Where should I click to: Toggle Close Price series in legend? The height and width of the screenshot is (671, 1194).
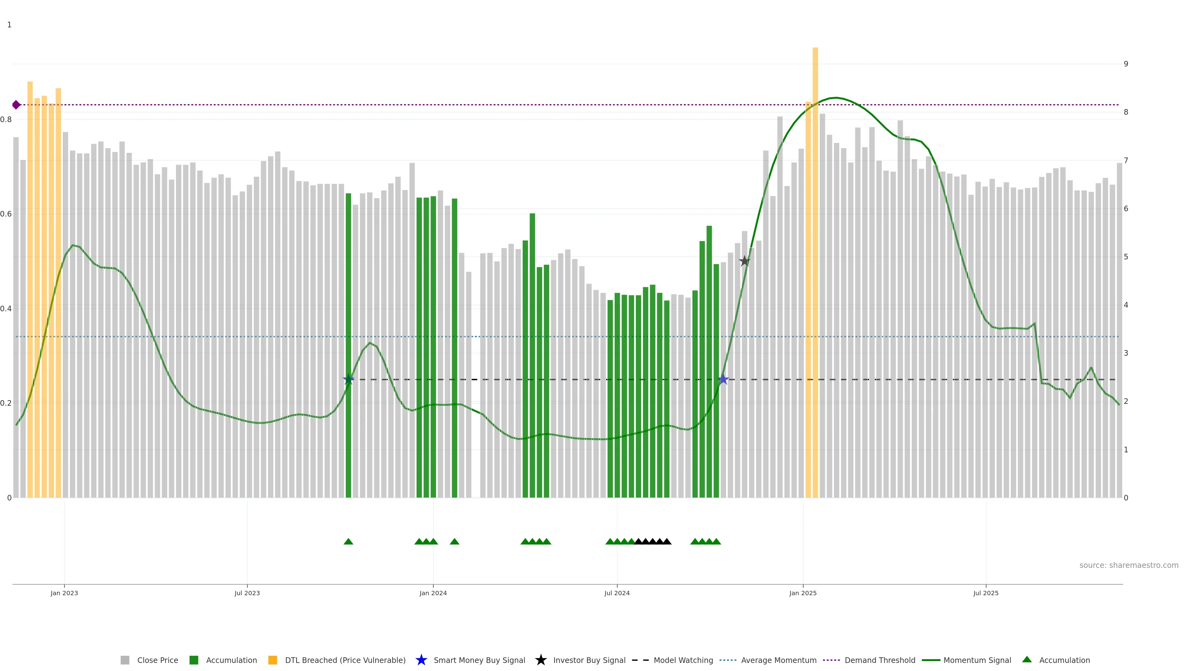click(157, 660)
